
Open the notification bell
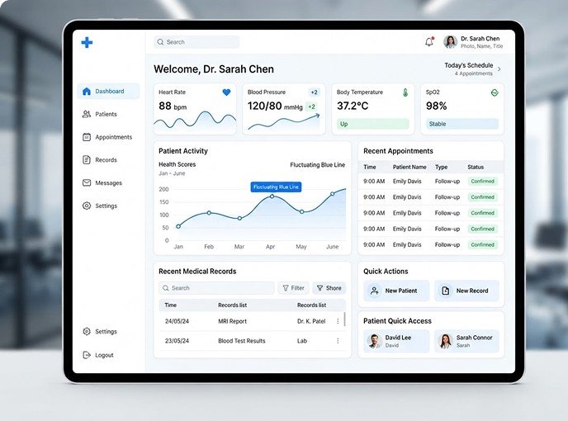(429, 42)
